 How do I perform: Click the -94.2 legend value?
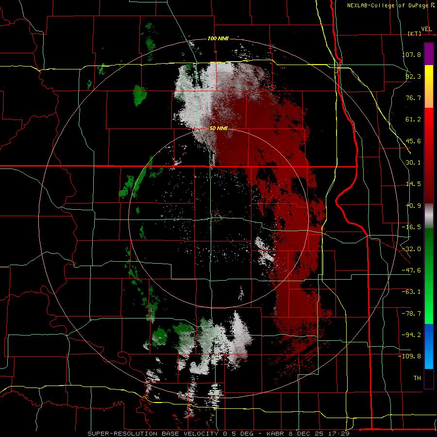click(412, 335)
